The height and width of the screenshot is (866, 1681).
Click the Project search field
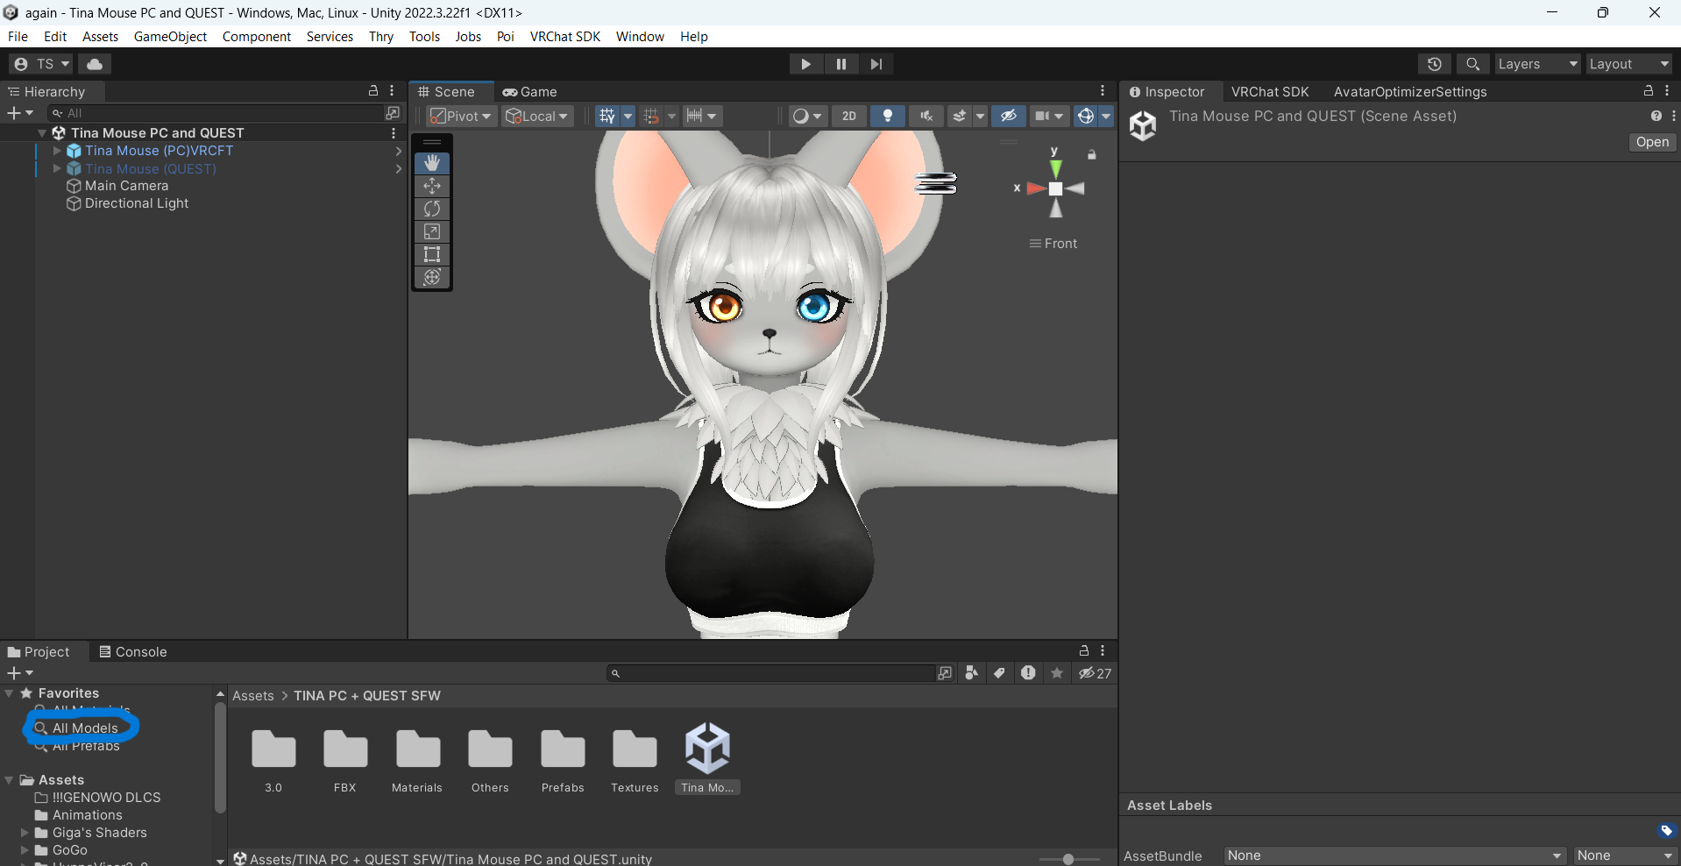[770, 673]
